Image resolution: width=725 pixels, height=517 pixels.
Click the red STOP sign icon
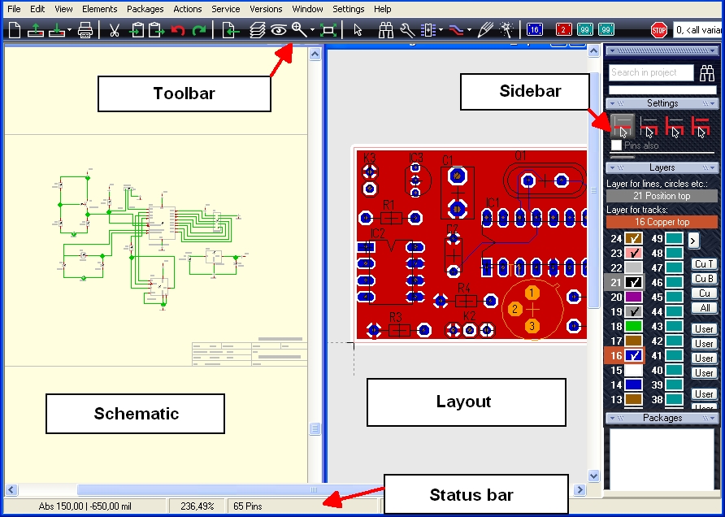(x=659, y=31)
